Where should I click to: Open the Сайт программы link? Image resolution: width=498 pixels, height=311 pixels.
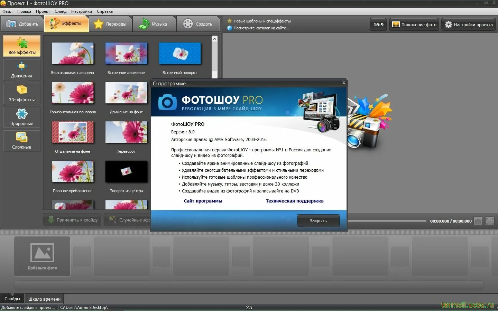(x=203, y=201)
